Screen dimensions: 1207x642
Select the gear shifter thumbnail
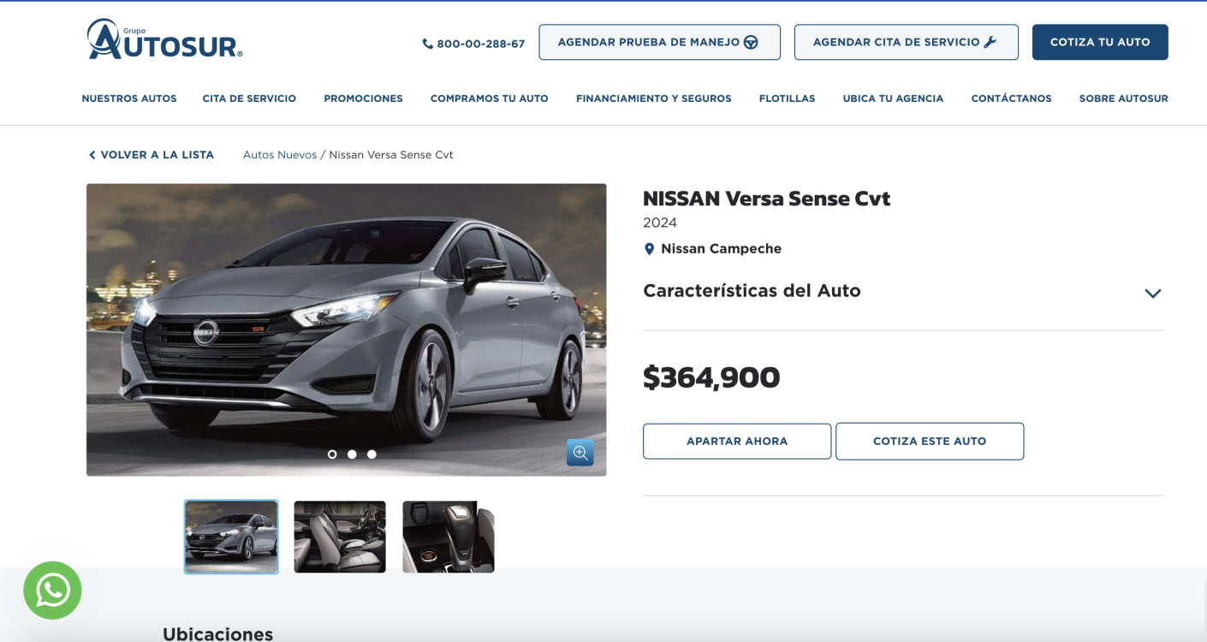[x=449, y=537]
